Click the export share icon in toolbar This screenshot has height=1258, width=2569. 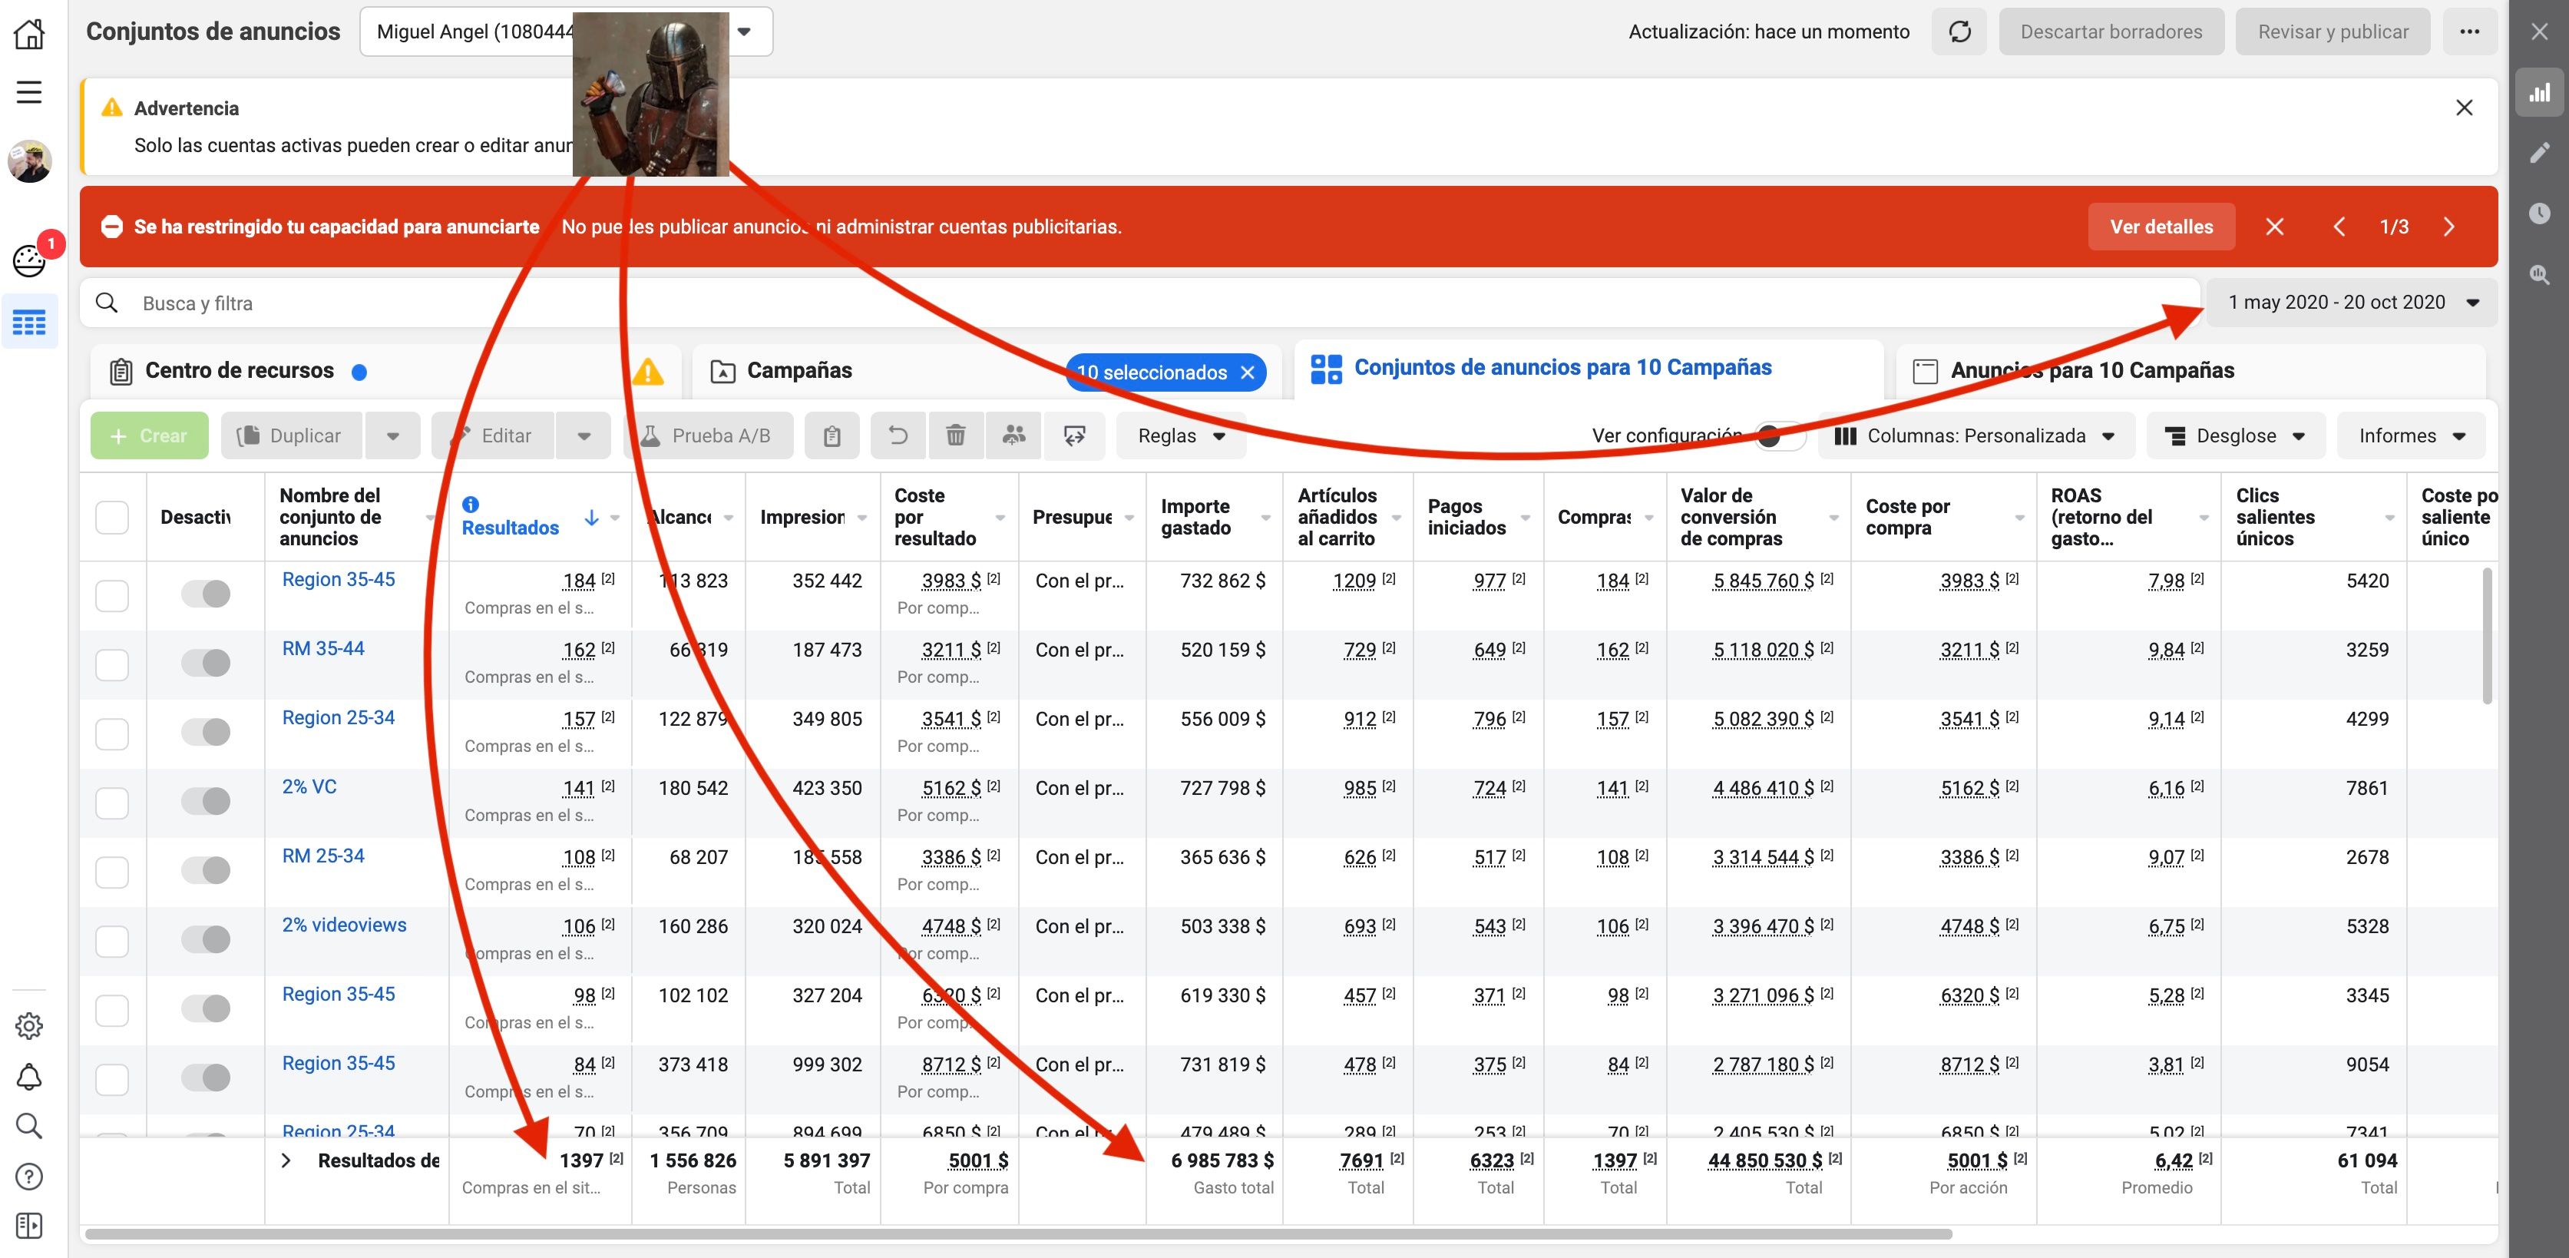click(1074, 436)
